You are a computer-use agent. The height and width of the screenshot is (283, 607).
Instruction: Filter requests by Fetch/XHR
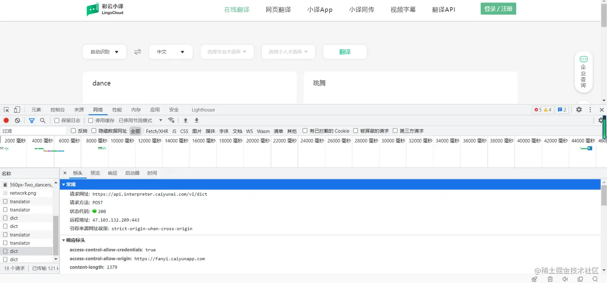coord(157,131)
